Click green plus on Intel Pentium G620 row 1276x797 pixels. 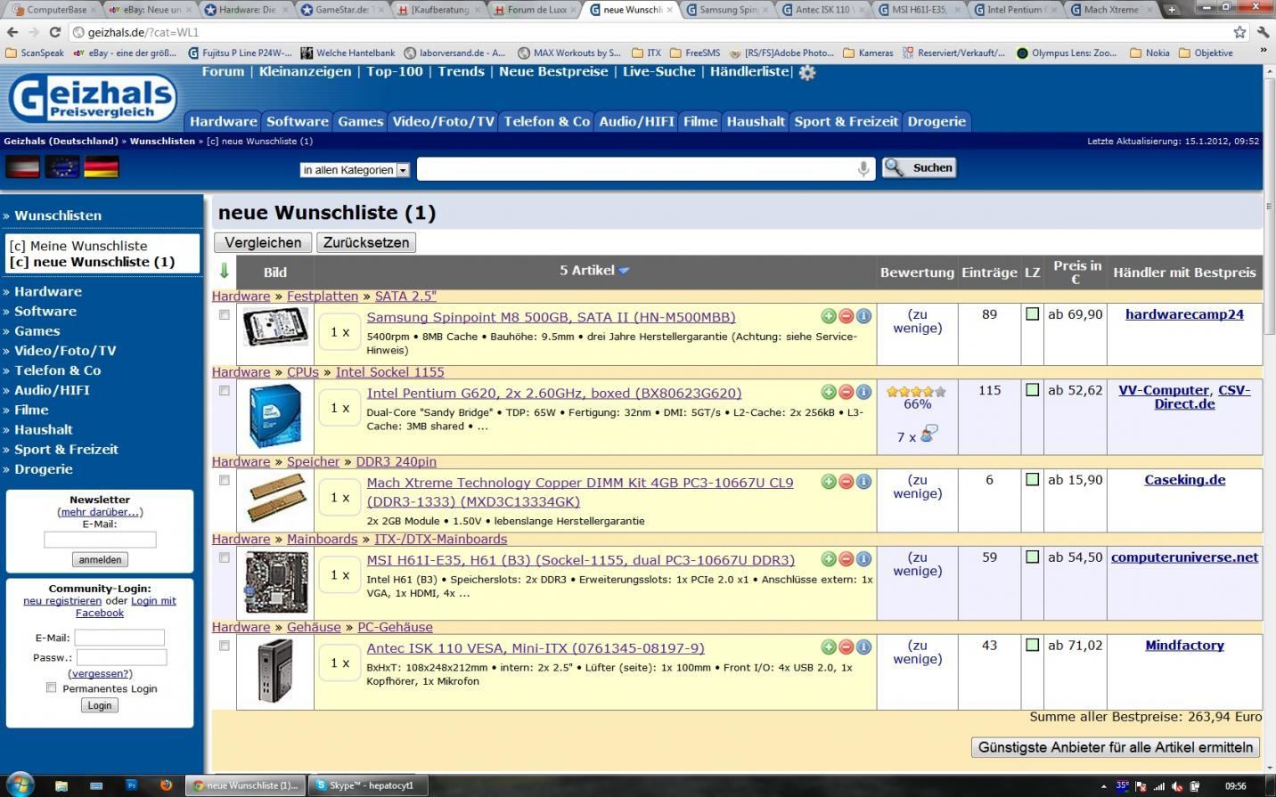point(829,392)
